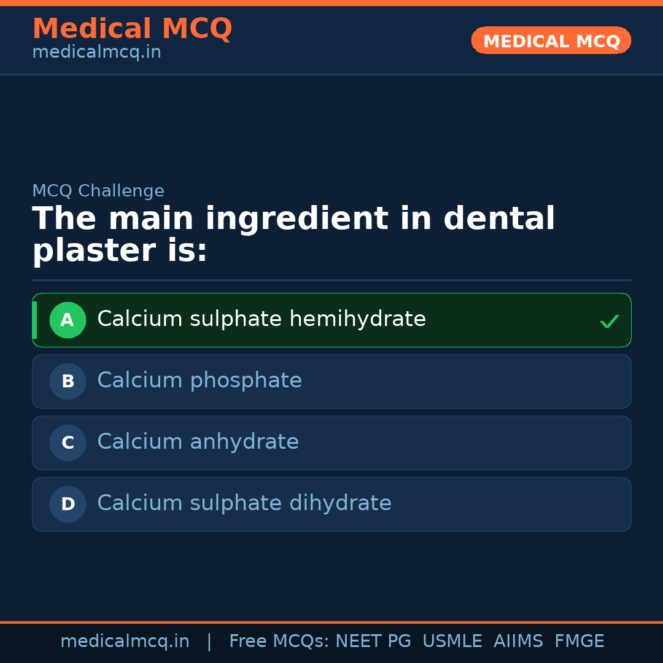Click the green A circle badge
The height and width of the screenshot is (663, 663).
[68, 320]
